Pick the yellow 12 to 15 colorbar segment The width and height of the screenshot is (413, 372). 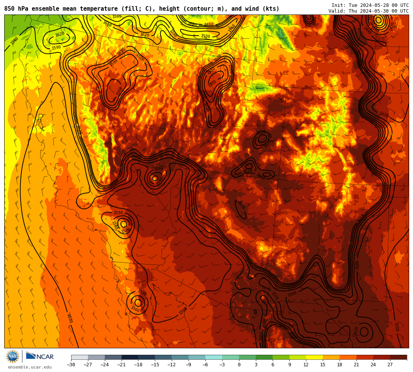coord(314,357)
